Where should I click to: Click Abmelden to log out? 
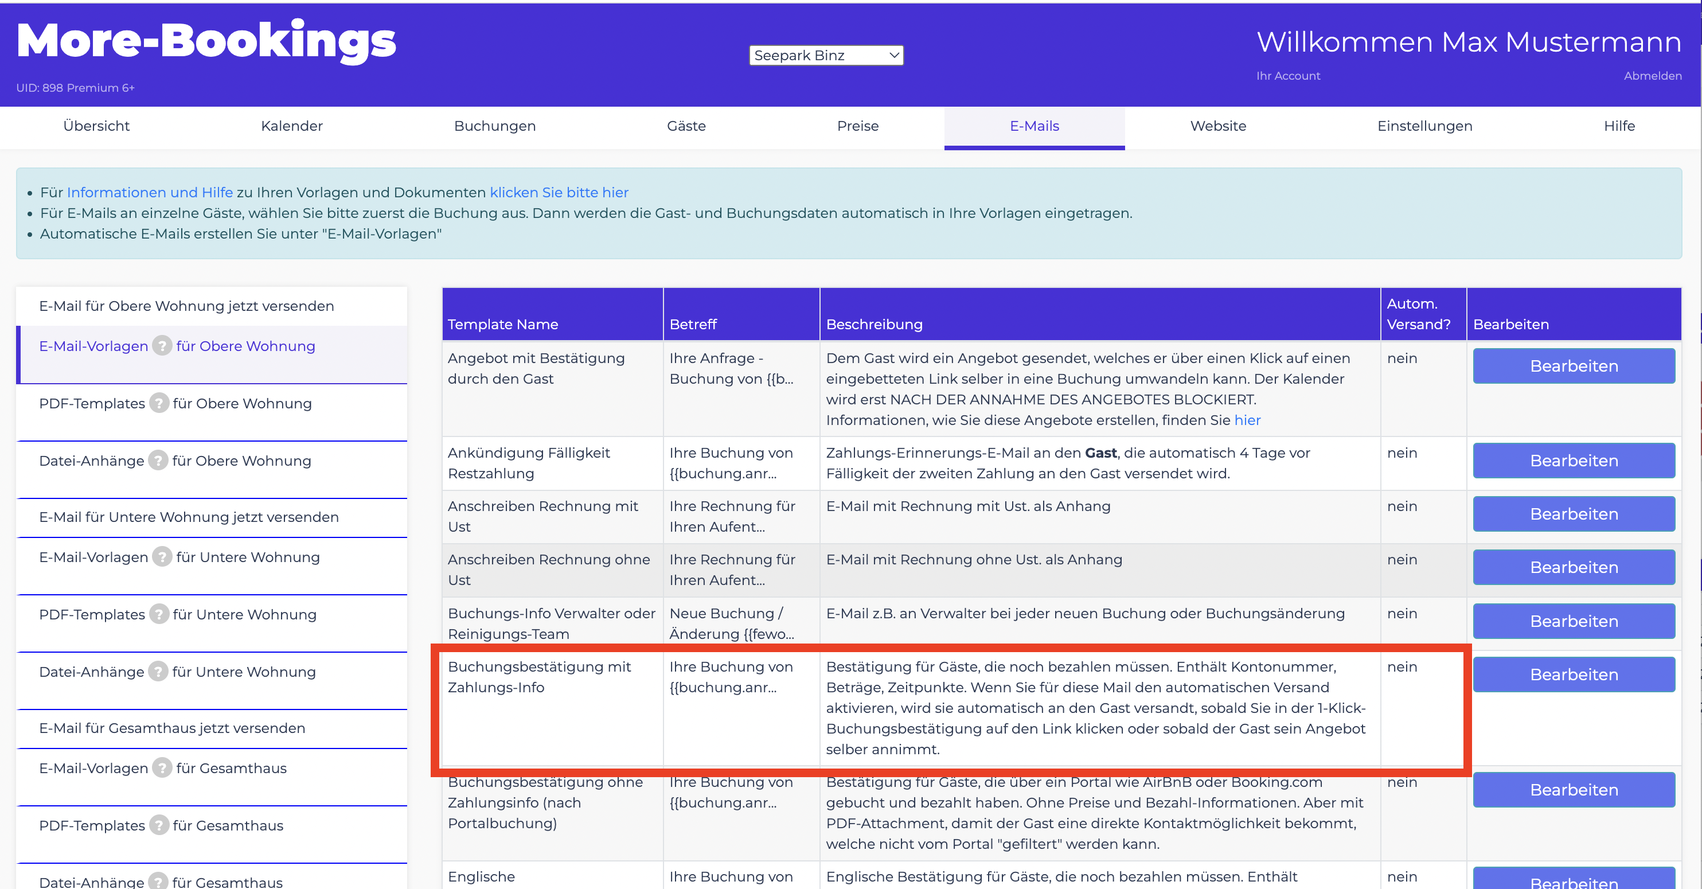[x=1653, y=76]
